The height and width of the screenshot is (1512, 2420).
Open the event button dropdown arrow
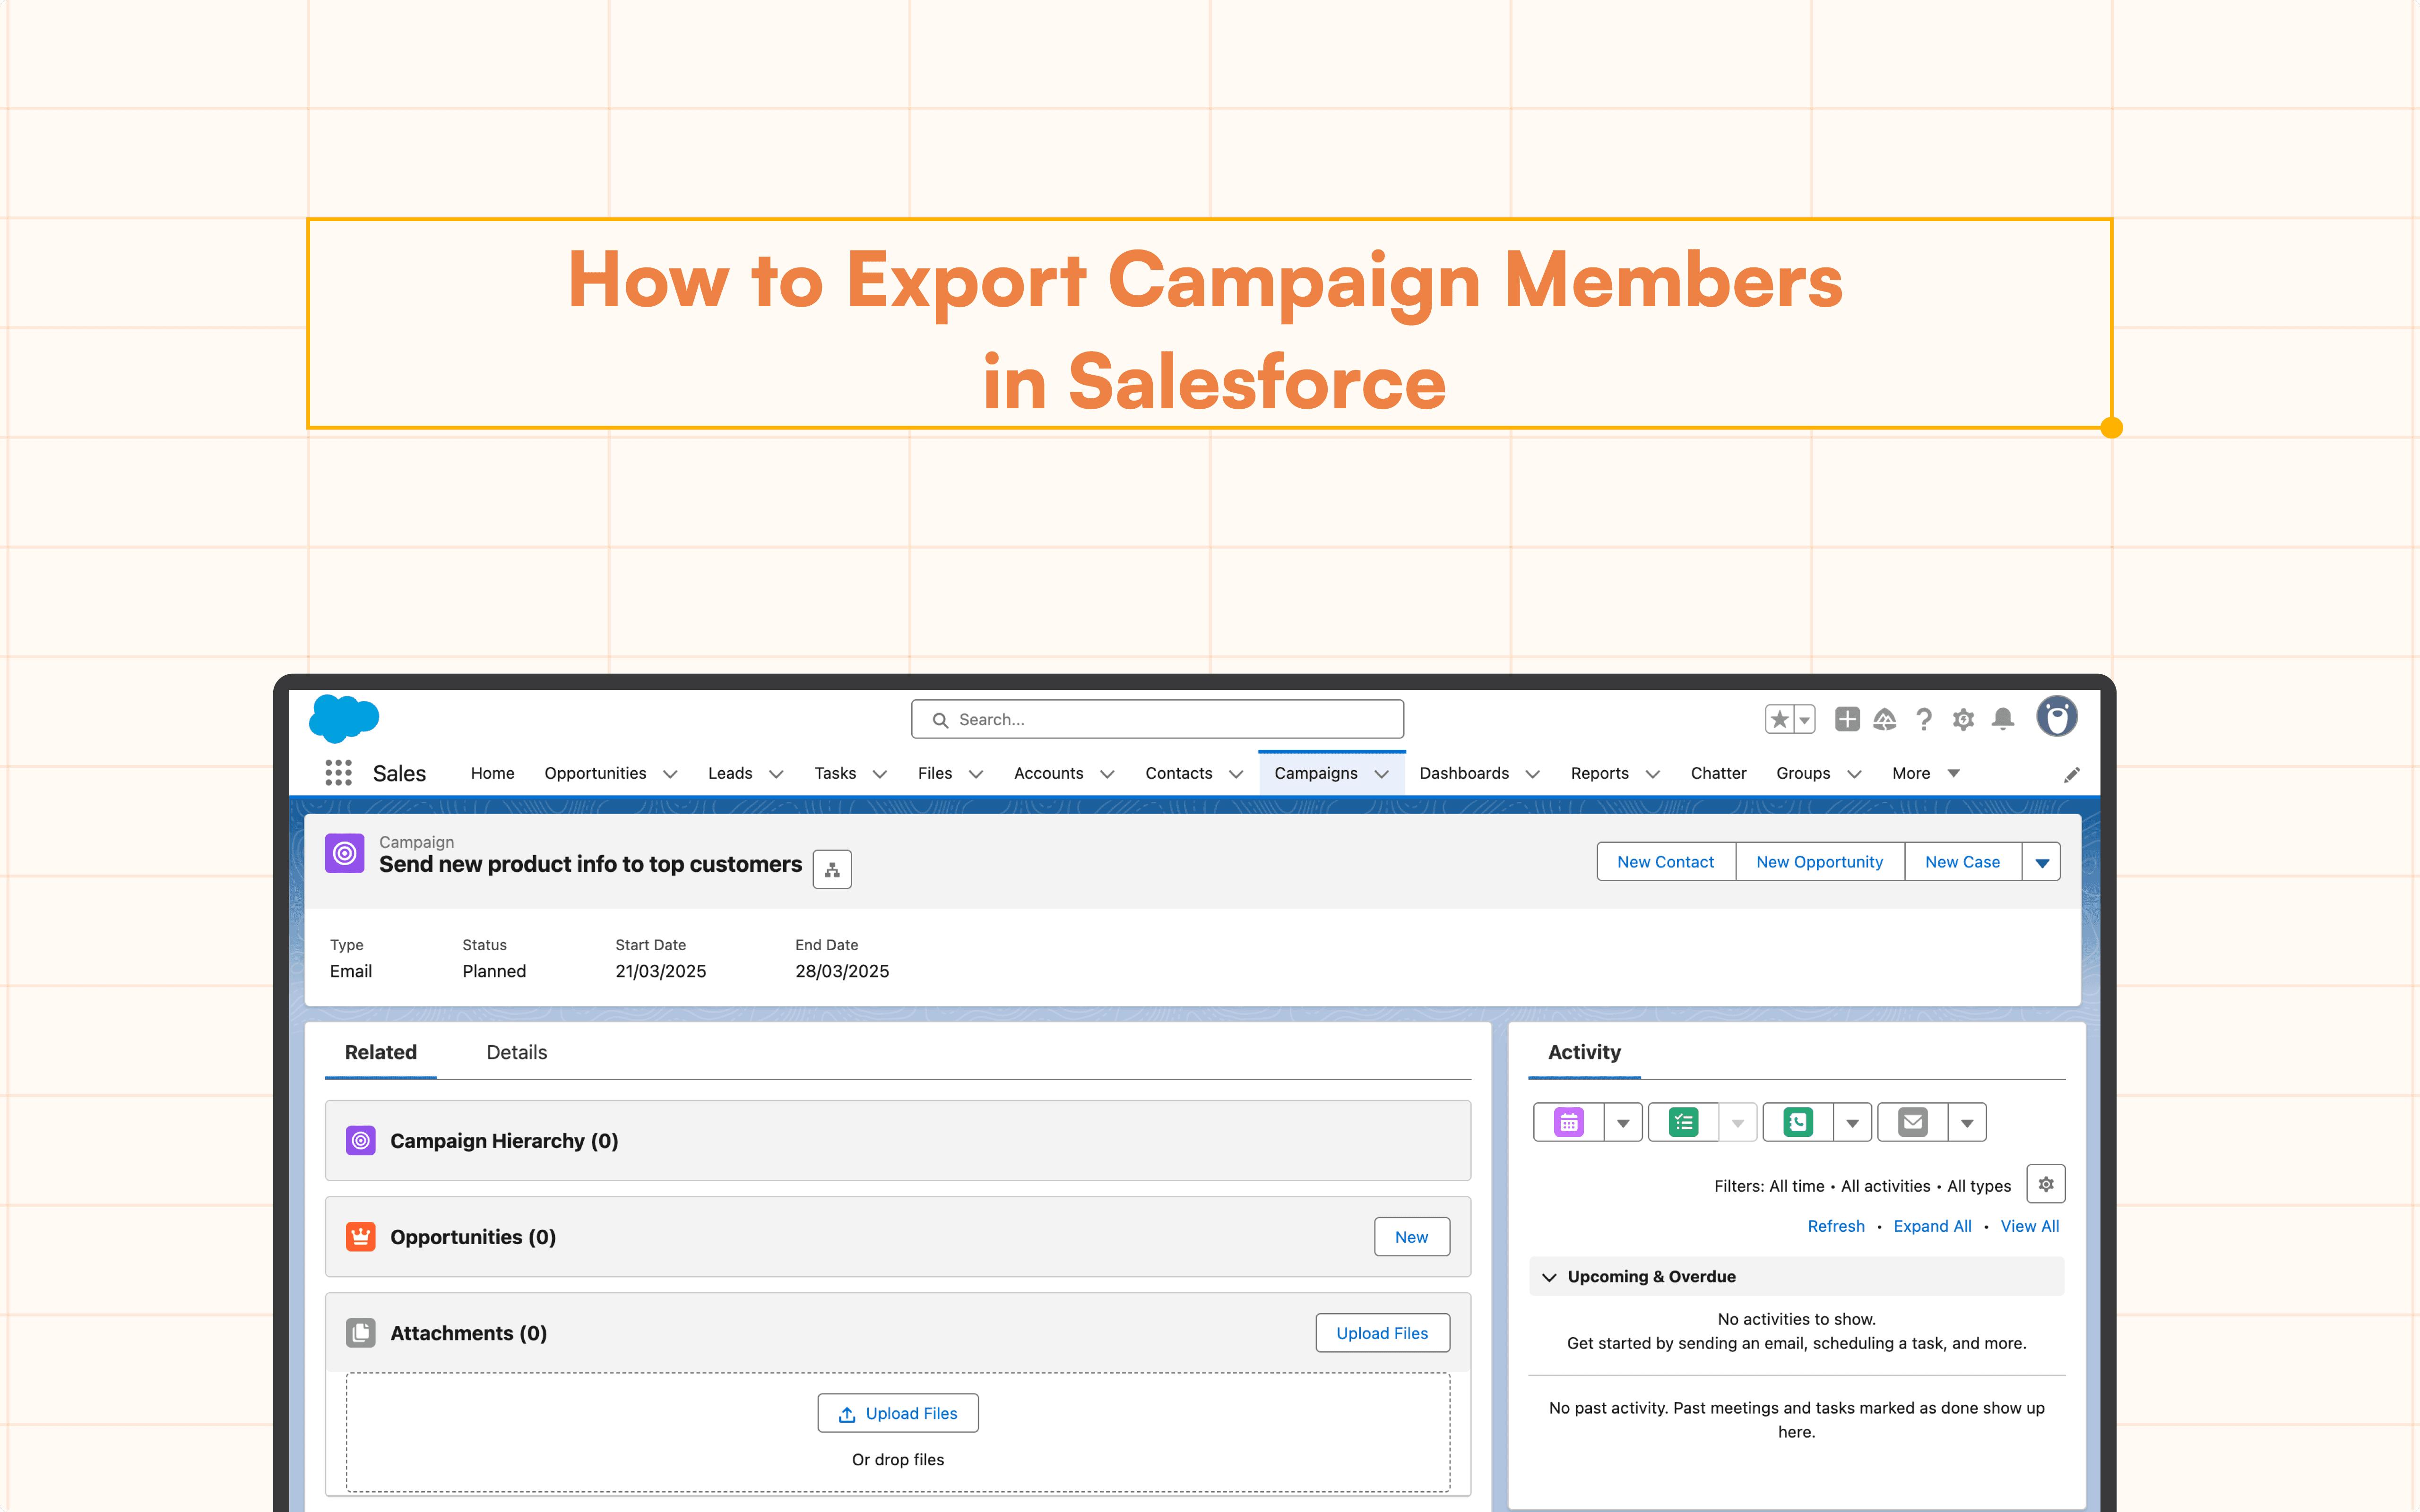coord(1623,1122)
